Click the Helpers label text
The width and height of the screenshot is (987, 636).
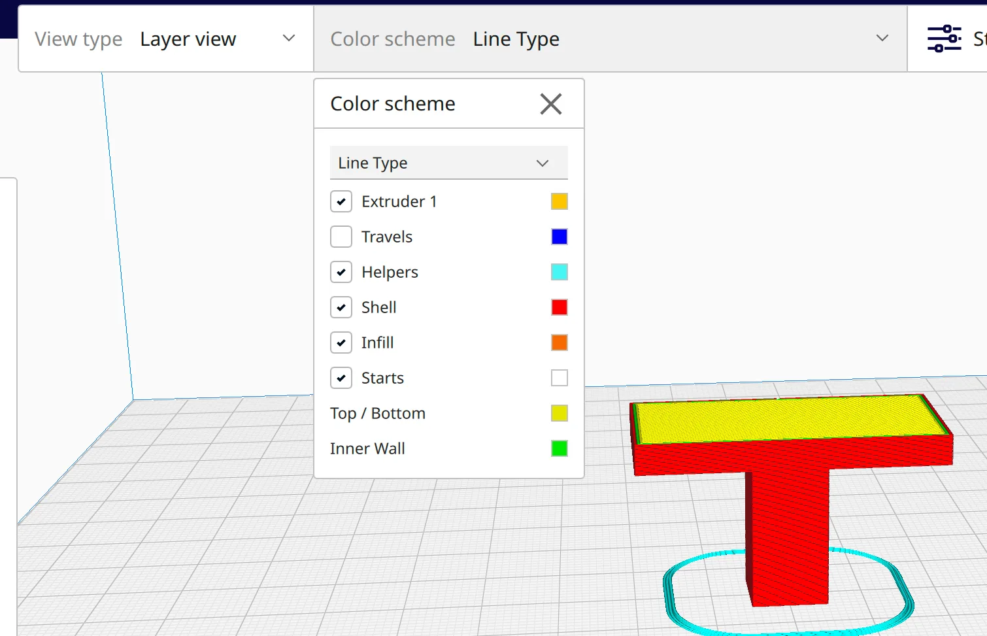click(x=390, y=273)
